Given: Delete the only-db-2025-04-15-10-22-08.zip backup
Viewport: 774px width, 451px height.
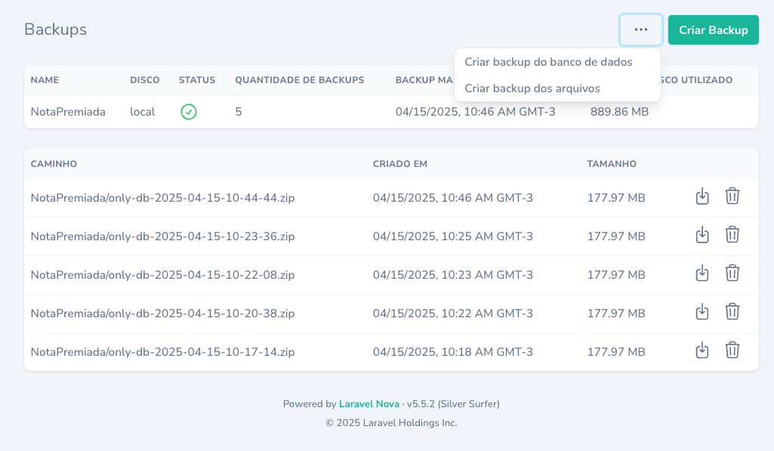Looking at the screenshot, I should [x=732, y=273].
